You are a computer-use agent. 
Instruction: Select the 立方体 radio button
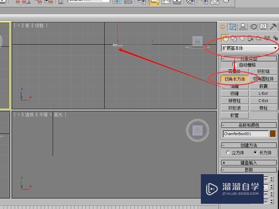click(228, 153)
